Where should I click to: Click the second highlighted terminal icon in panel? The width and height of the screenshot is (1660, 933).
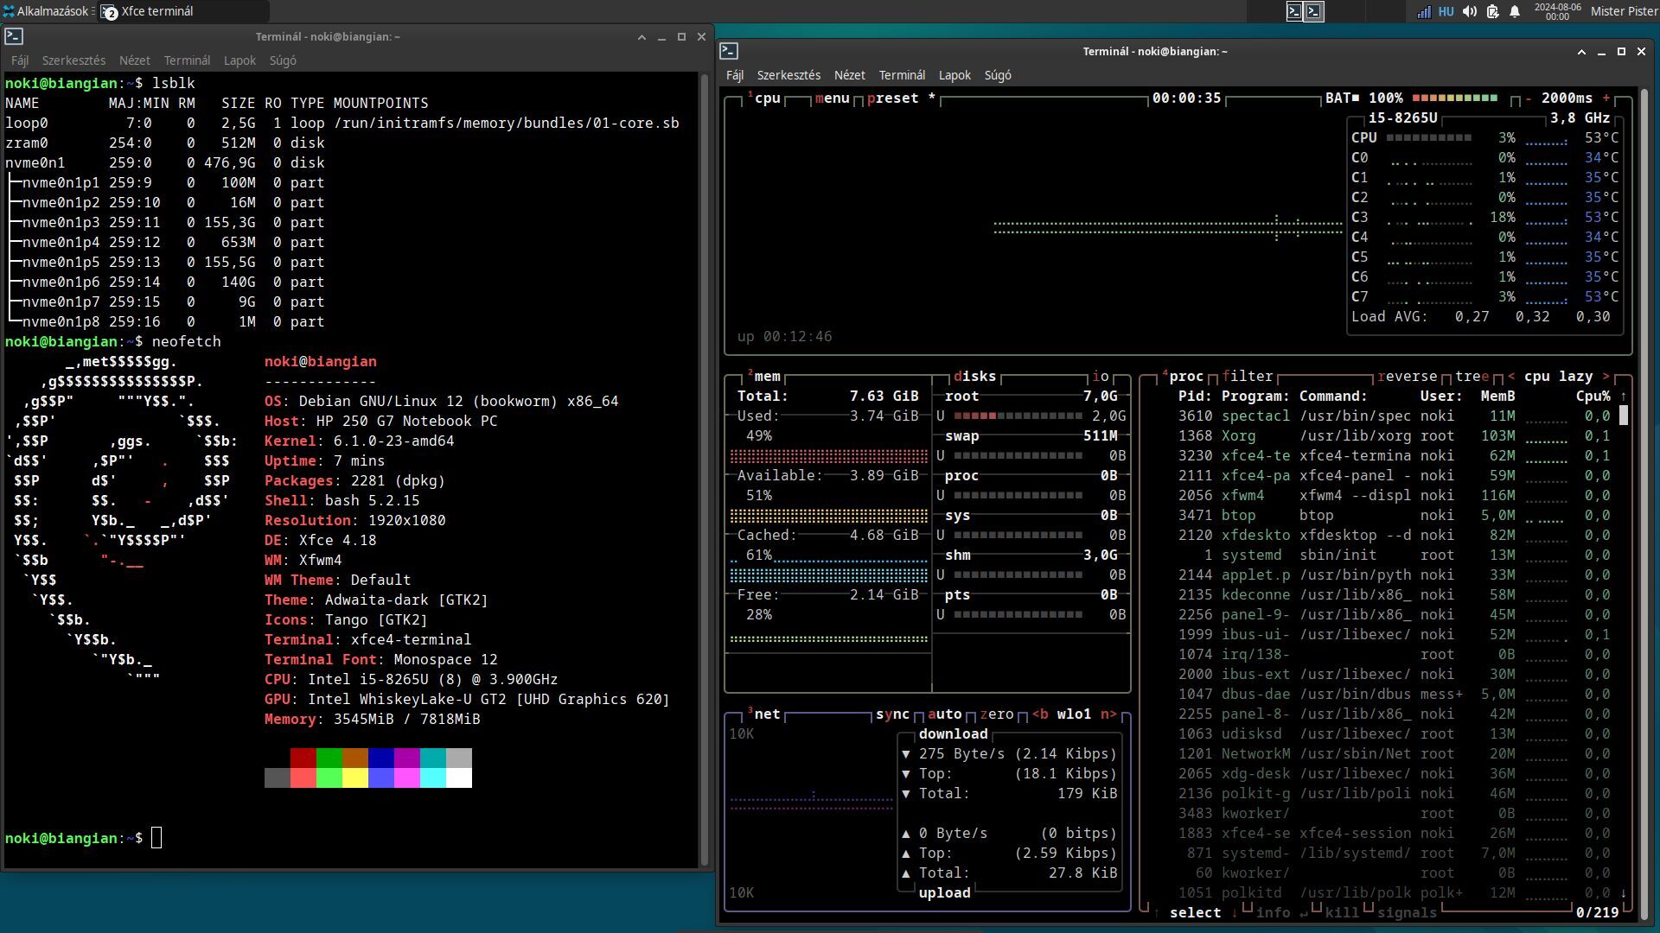tap(1314, 11)
